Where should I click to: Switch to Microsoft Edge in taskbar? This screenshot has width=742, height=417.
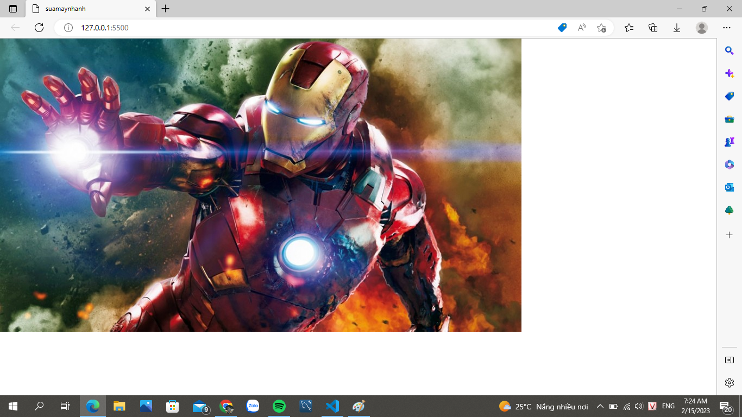tap(93, 406)
